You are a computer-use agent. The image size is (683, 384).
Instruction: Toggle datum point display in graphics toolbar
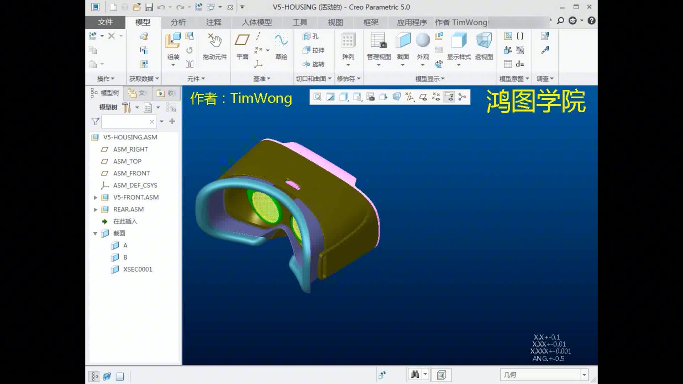pos(436,97)
